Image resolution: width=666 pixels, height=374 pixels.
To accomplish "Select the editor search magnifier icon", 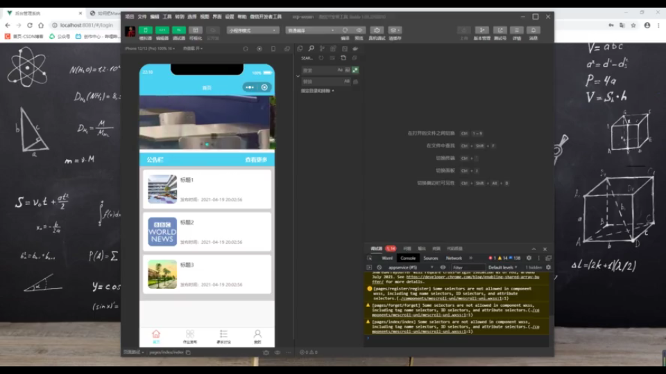I will 311,48.
